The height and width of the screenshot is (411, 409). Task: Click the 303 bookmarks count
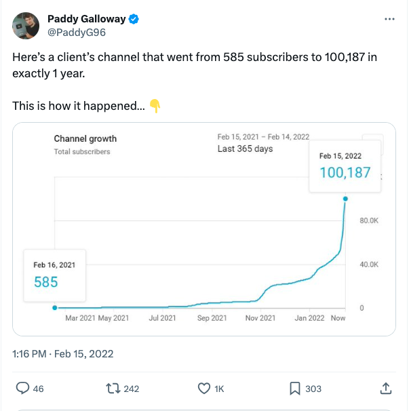click(x=313, y=389)
